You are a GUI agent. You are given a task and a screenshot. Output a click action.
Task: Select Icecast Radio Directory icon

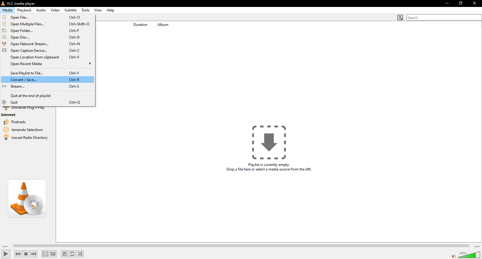click(6, 138)
